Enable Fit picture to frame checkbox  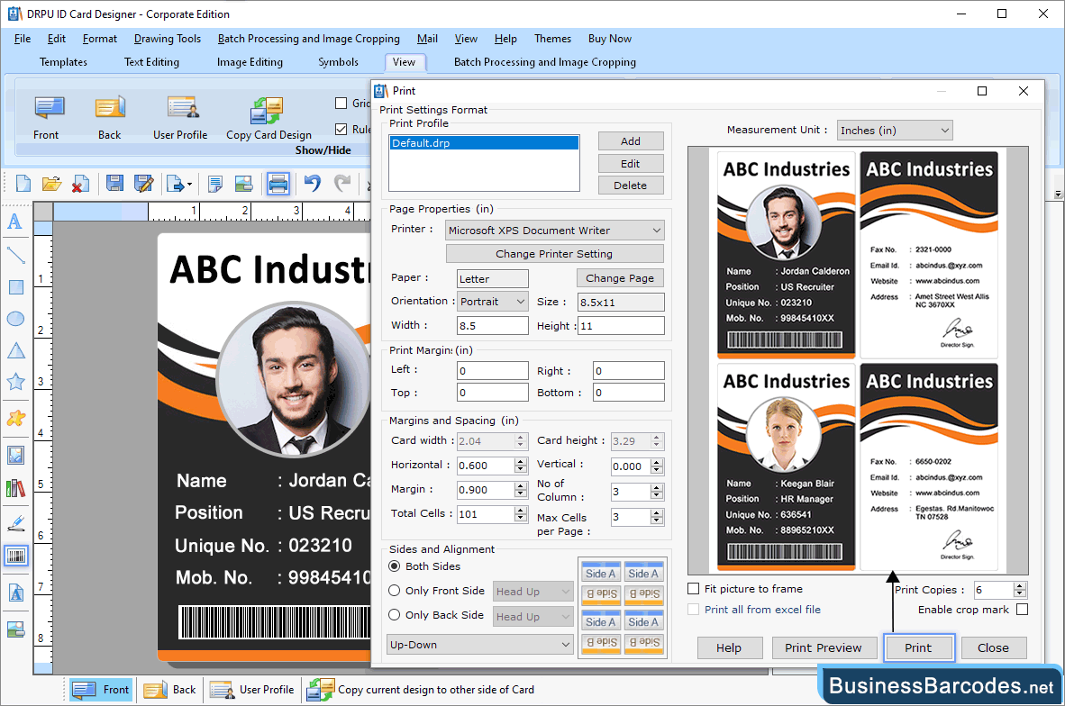[x=694, y=589]
